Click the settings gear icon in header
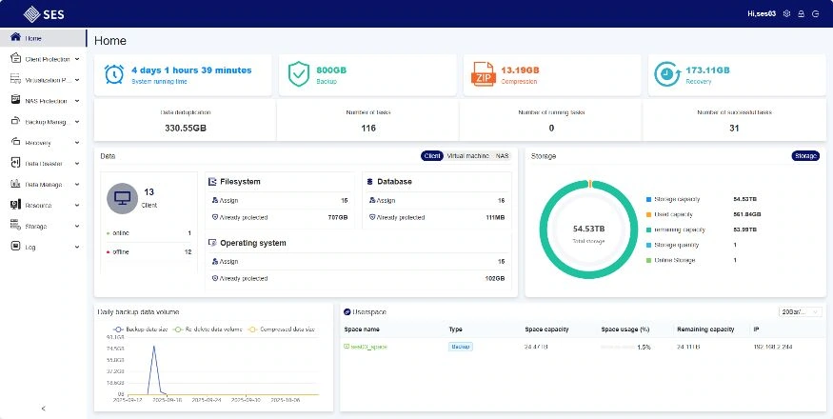Screen dimensions: 833x419 (786, 14)
